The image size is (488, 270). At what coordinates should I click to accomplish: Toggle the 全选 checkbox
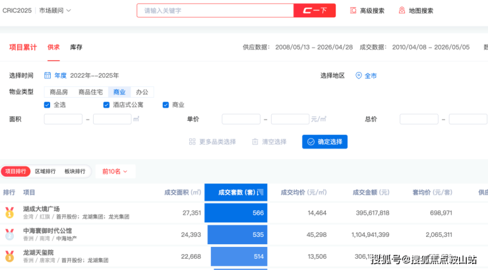(x=47, y=105)
